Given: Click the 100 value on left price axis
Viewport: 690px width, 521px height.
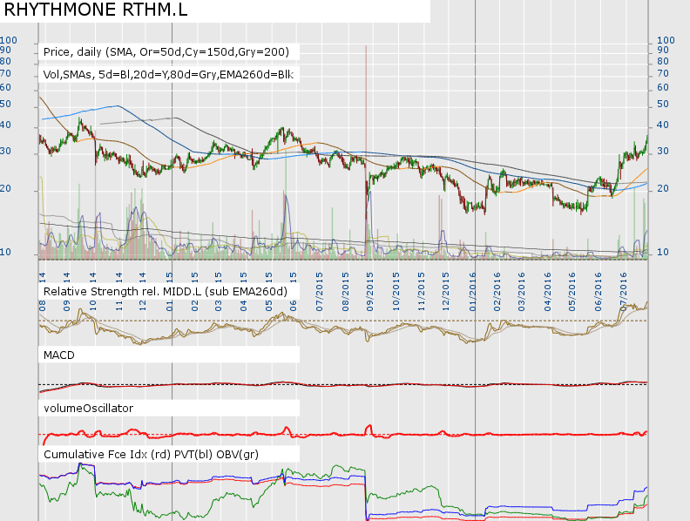Looking at the screenshot, I should click(x=9, y=41).
